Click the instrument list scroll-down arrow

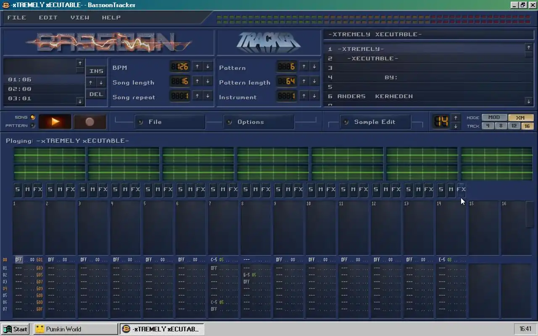[x=529, y=101]
